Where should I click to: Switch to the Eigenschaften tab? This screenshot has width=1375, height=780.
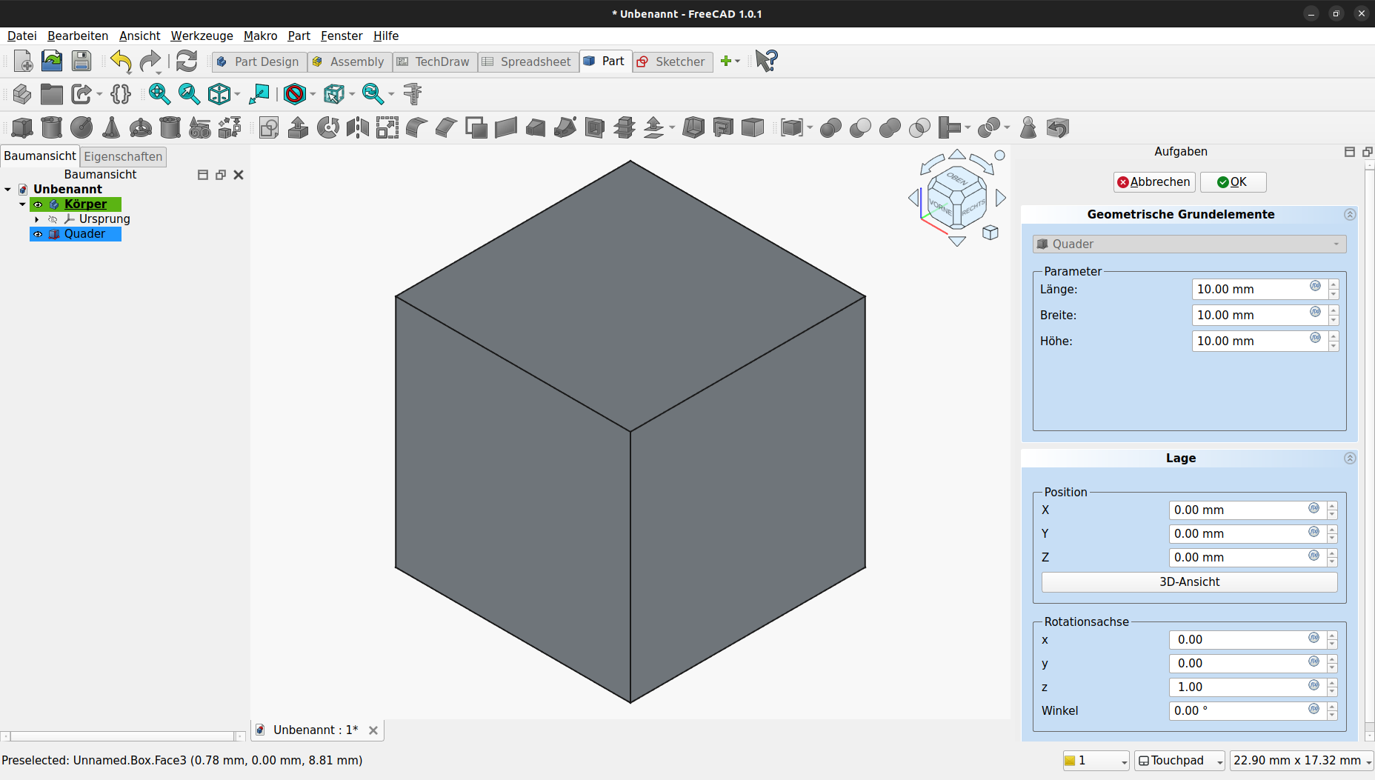(123, 156)
